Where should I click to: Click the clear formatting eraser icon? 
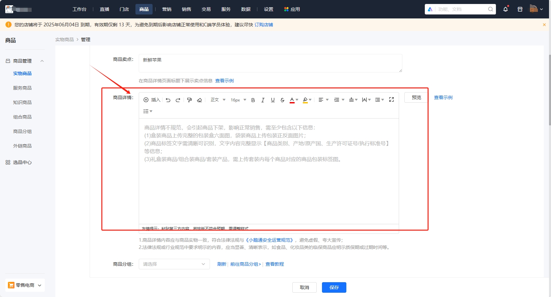point(199,100)
